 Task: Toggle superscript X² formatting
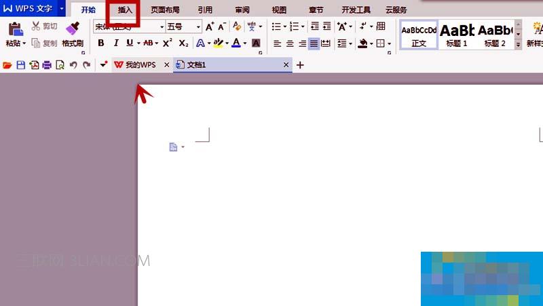(168, 43)
